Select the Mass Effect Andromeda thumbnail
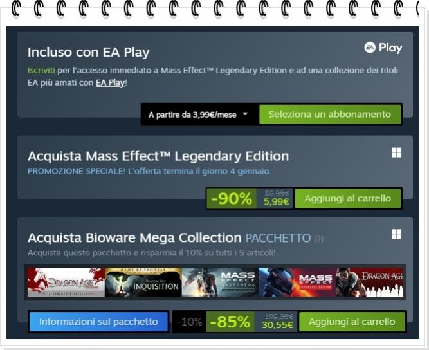The width and height of the screenshot is (429, 350). click(x=220, y=282)
